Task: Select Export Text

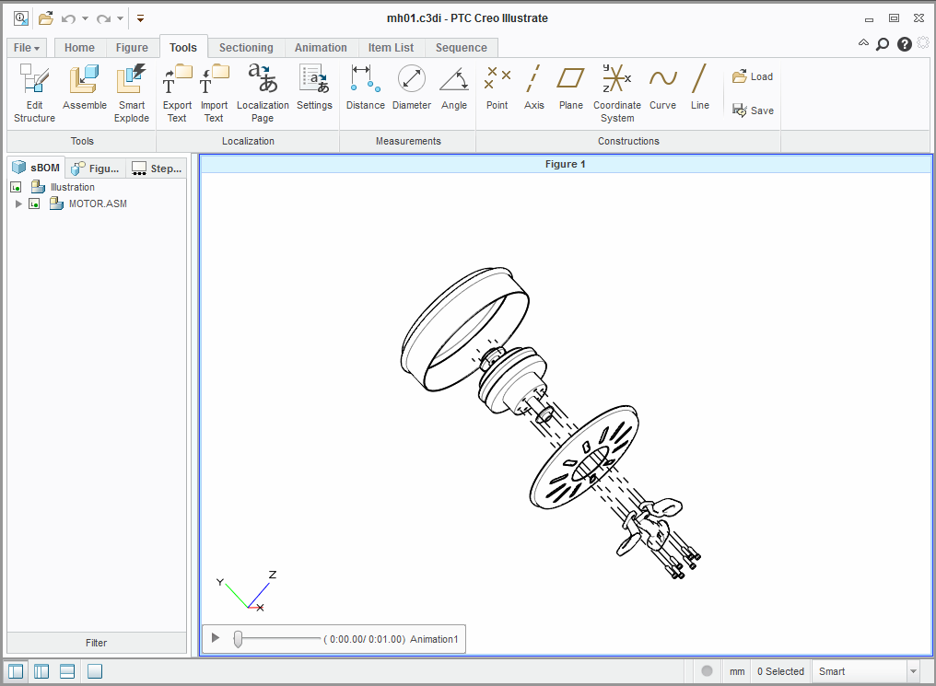Action: (177, 94)
